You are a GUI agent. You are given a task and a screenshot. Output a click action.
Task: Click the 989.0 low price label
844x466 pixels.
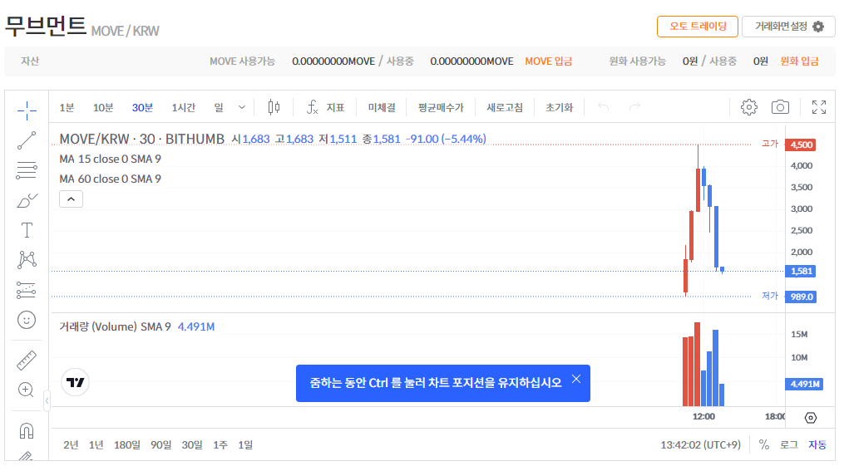801,297
